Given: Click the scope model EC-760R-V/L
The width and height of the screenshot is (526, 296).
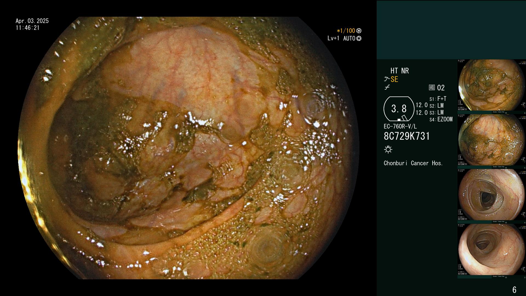Looking at the screenshot, I should 400,127.
